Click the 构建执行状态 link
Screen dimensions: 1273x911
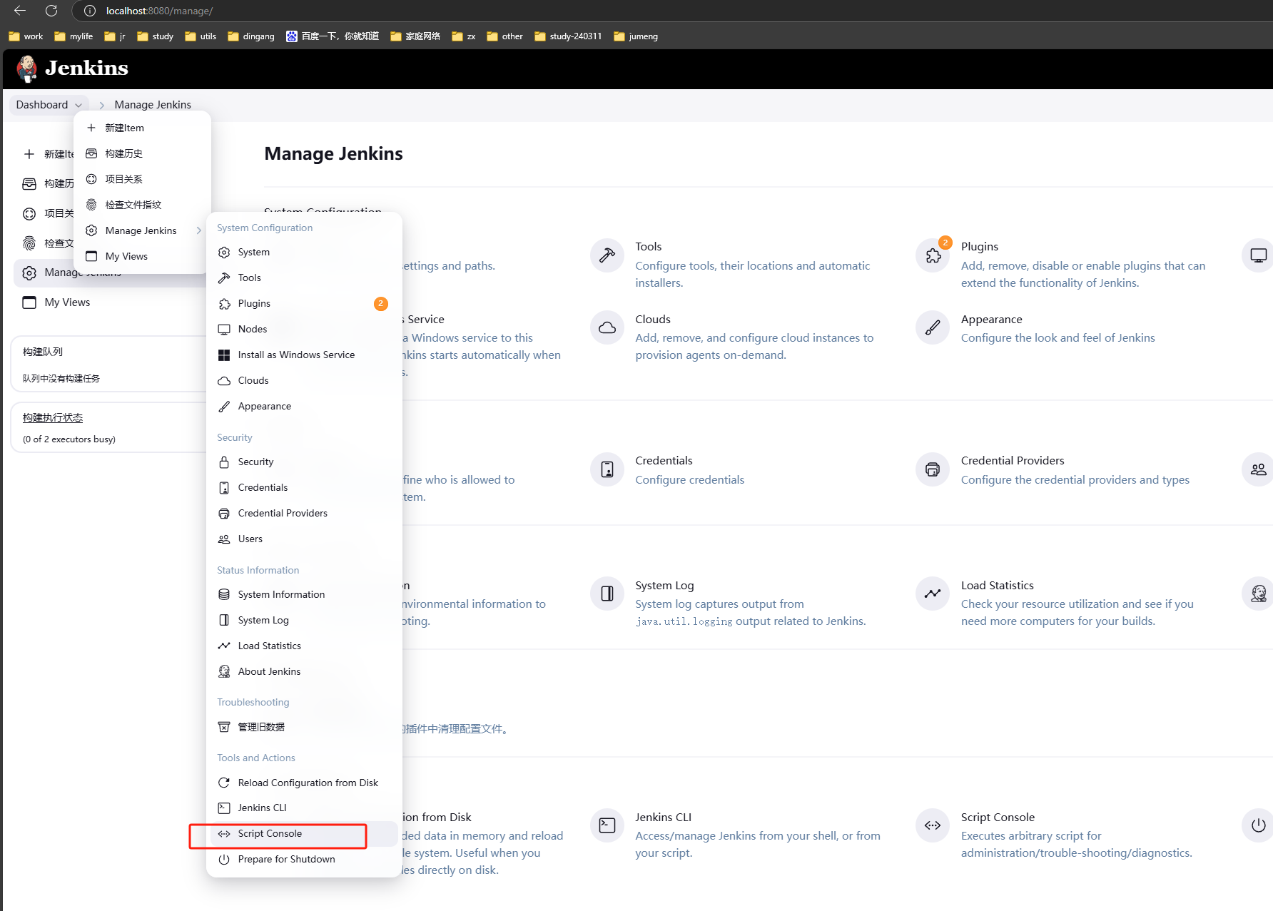[x=53, y=418]
